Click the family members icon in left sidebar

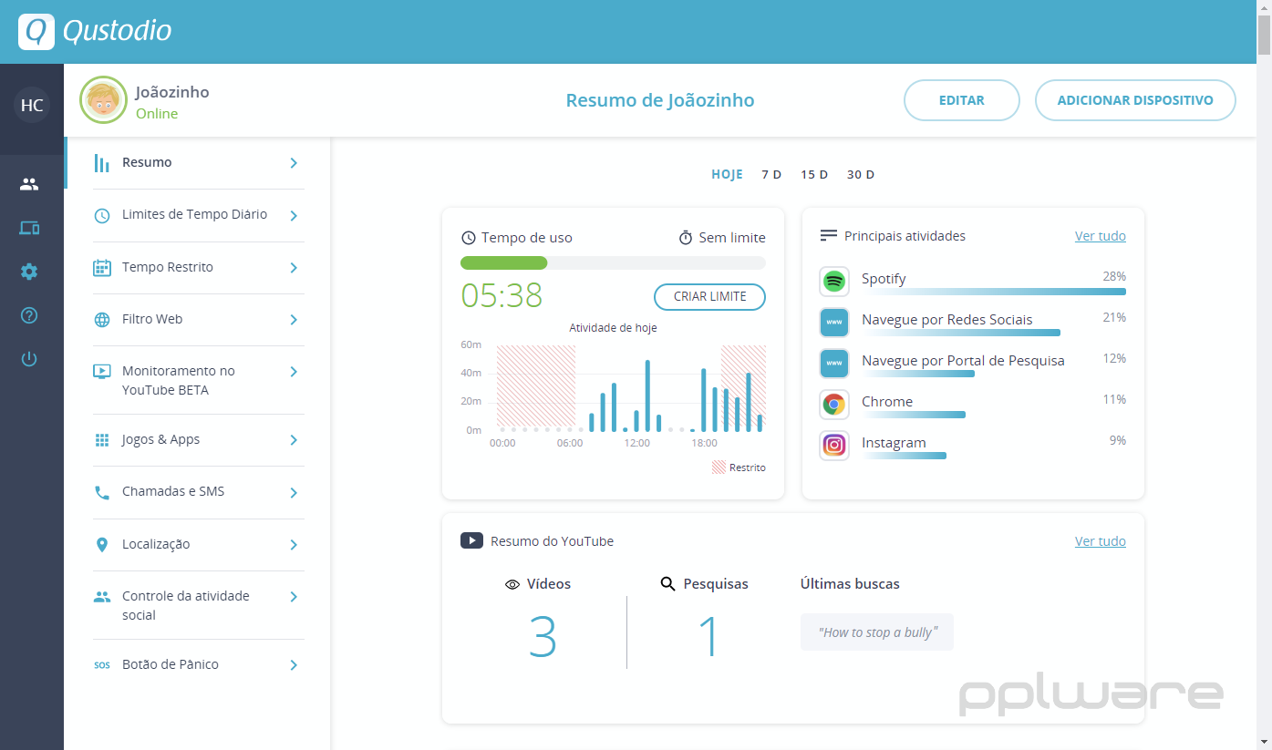tap(29, 184)
